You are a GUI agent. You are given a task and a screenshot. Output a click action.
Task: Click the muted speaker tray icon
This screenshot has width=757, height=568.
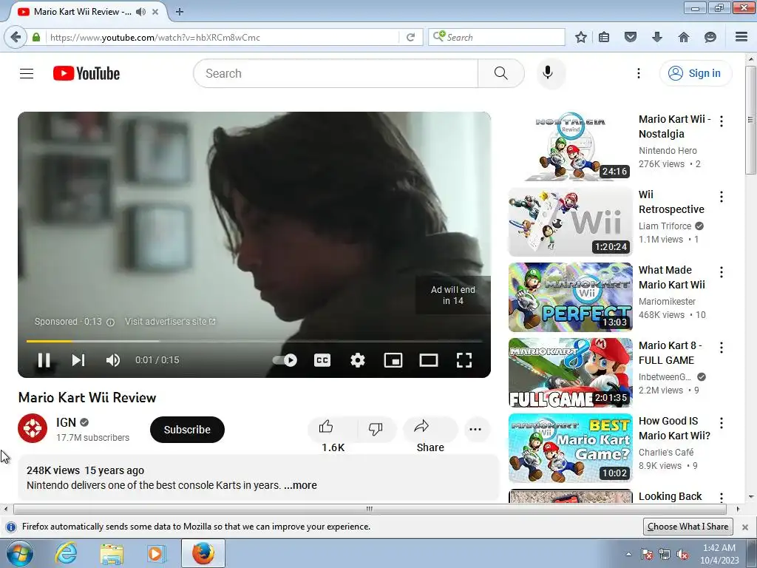[682, 555]
